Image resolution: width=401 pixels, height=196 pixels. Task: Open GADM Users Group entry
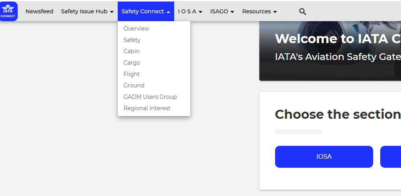point(154,97)
